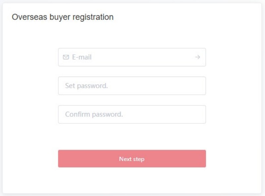Image resolution: width=265 pixels, height=196 pixels.
Task: Select the Confirm password field
Action: click(132, 114)
